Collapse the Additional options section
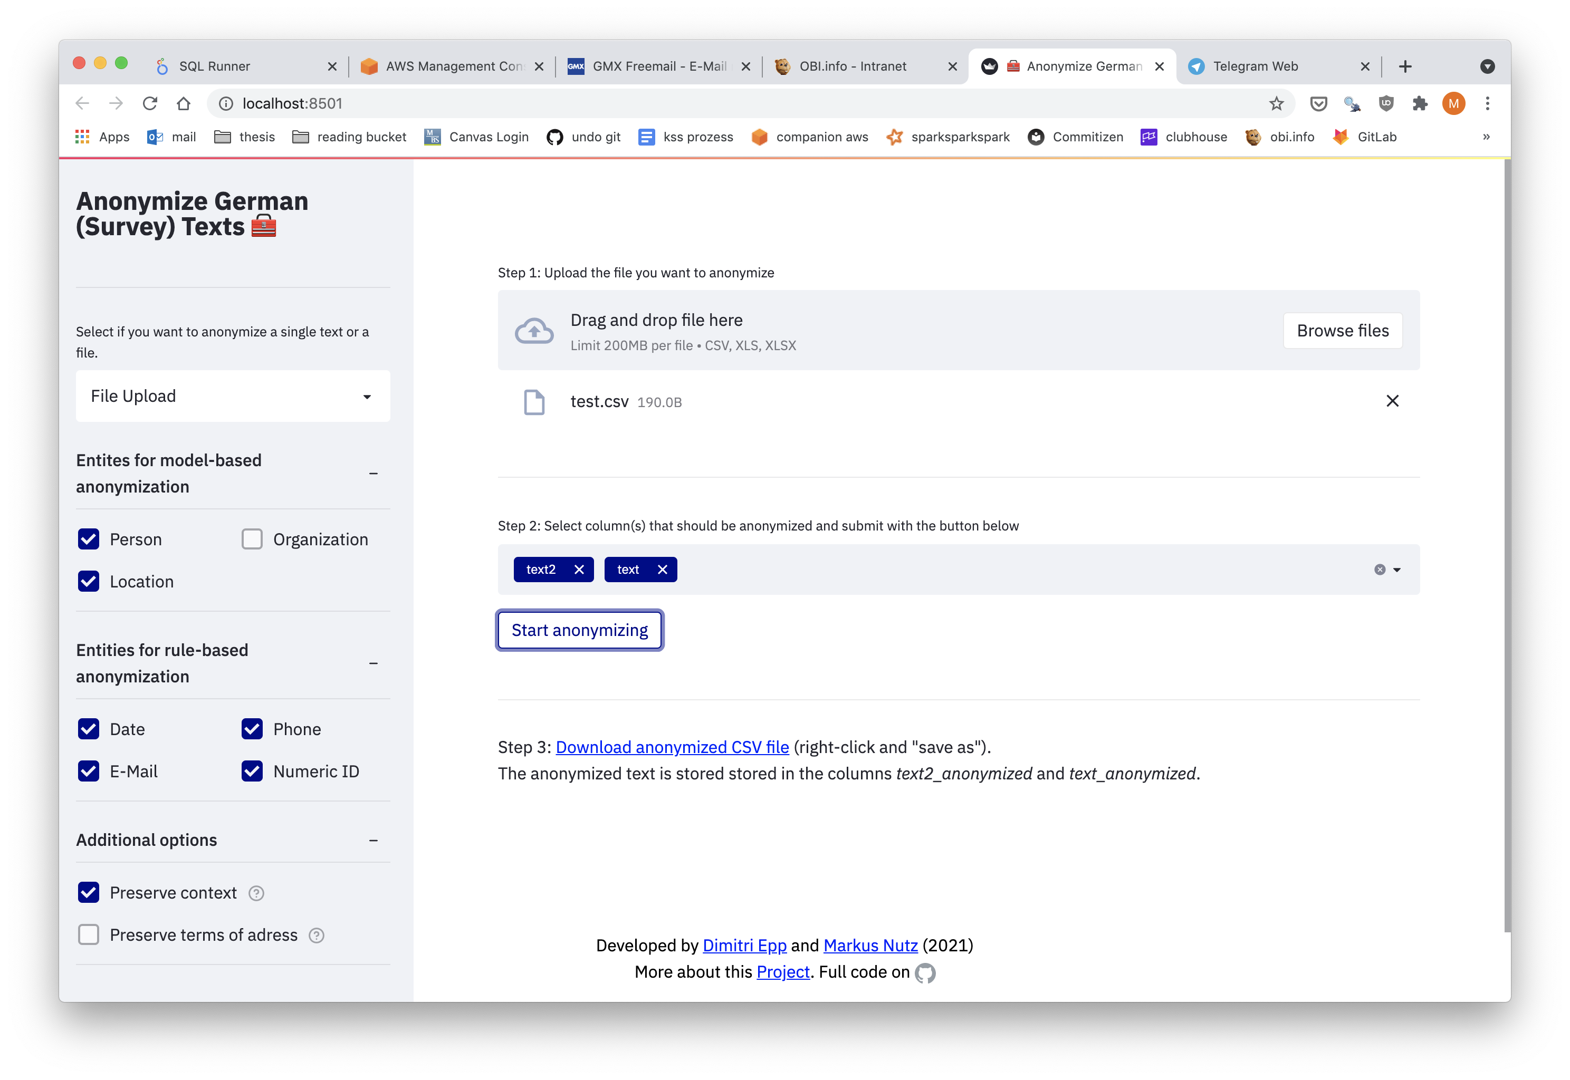 [x=373, y=841]
